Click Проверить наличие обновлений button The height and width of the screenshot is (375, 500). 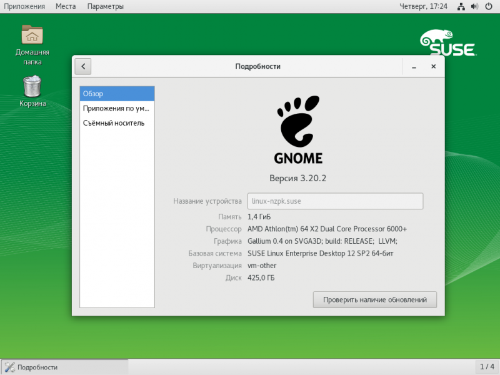[374, 300]
